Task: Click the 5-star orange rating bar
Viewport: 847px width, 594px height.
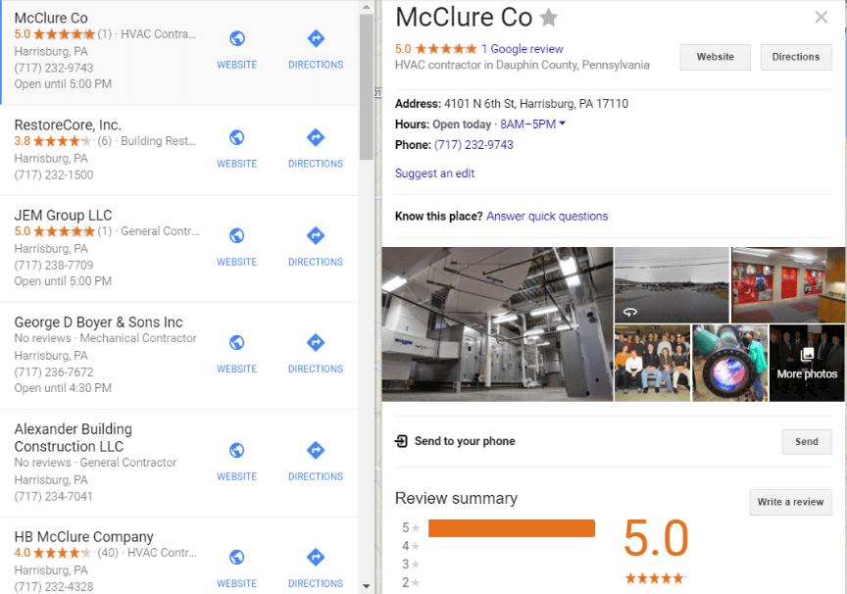Action: (x=512, y=528)
